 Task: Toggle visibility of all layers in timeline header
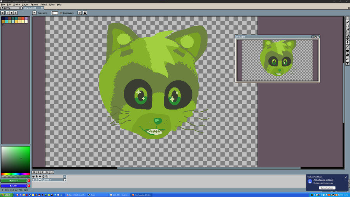tap(33, 176)
